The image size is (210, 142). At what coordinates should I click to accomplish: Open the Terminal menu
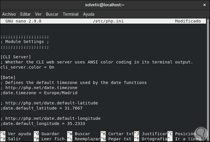pyautogui.click(x=71, y=14)
